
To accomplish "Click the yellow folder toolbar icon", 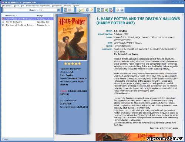I will coord(83,10).
